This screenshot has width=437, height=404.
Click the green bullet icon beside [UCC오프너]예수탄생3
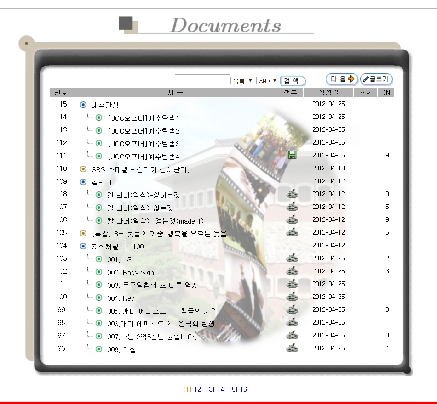[x=98, y=143]
